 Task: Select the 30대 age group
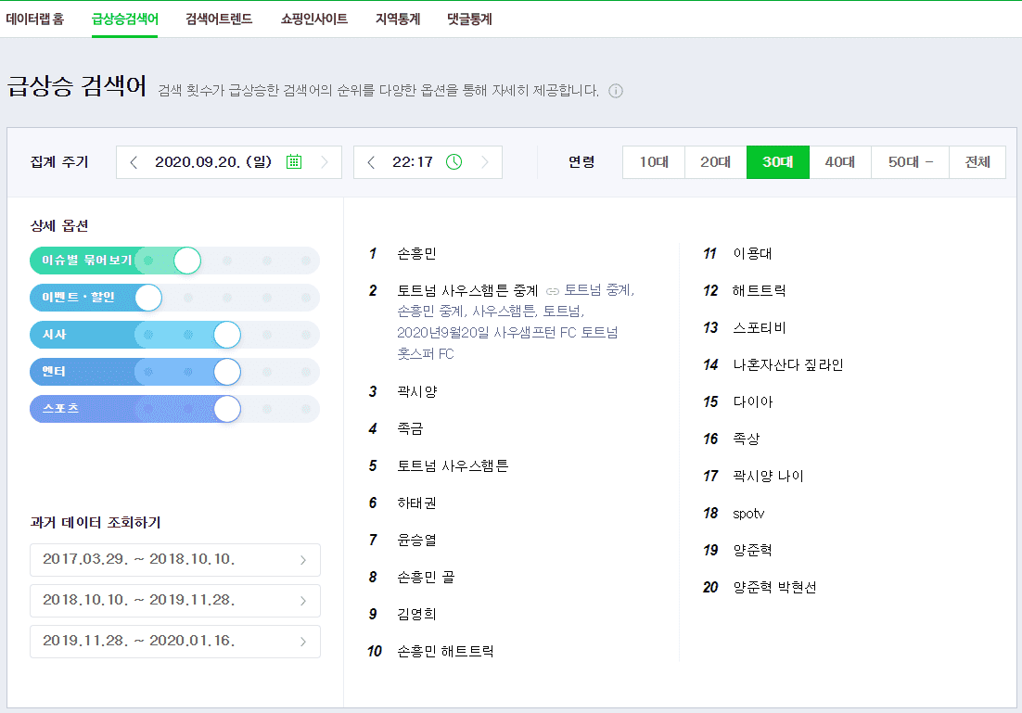[x=777, y=161]
